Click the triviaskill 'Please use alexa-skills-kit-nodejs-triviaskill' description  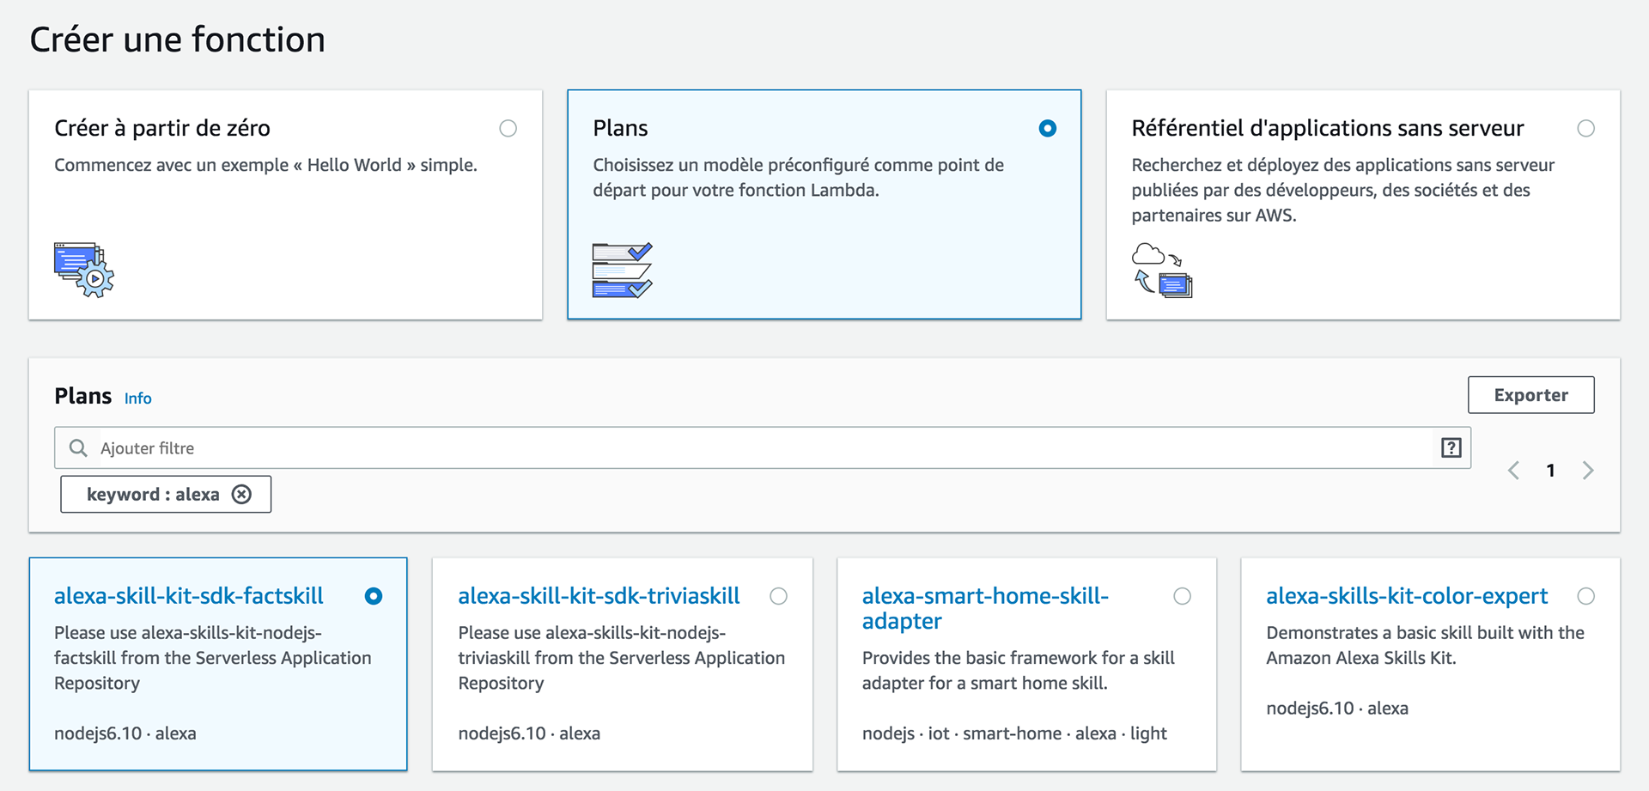(x=621, y=658)
